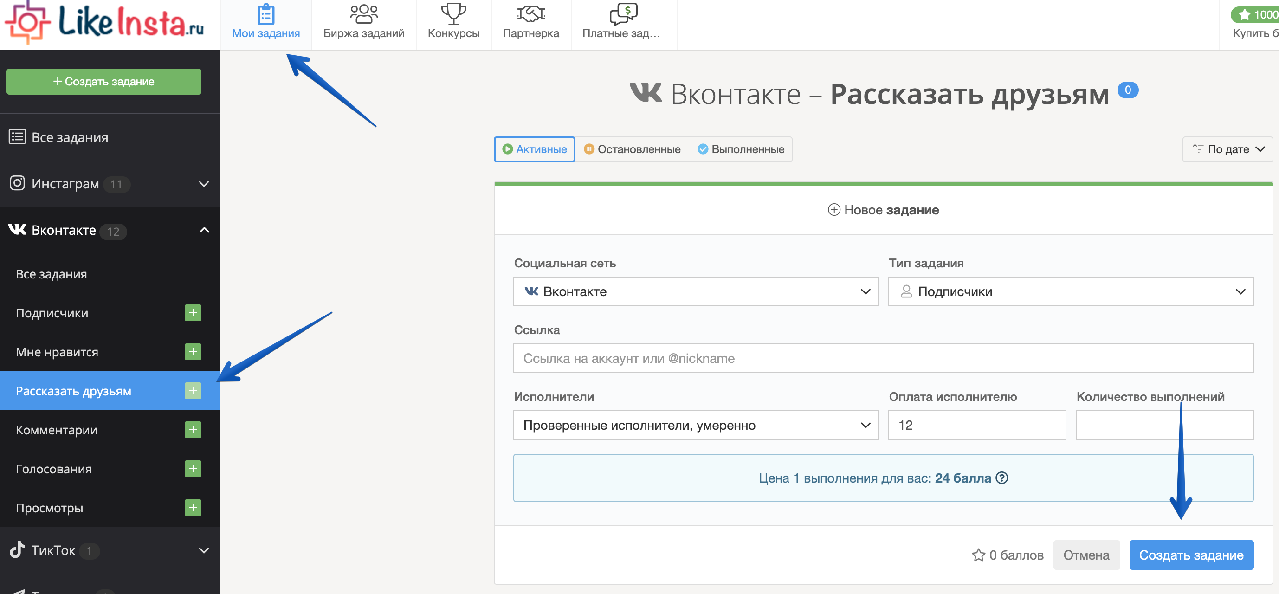This screenshot has height=594, width=1279.
Task: Switch to the Остановленные filter tab
Action: 632,149
